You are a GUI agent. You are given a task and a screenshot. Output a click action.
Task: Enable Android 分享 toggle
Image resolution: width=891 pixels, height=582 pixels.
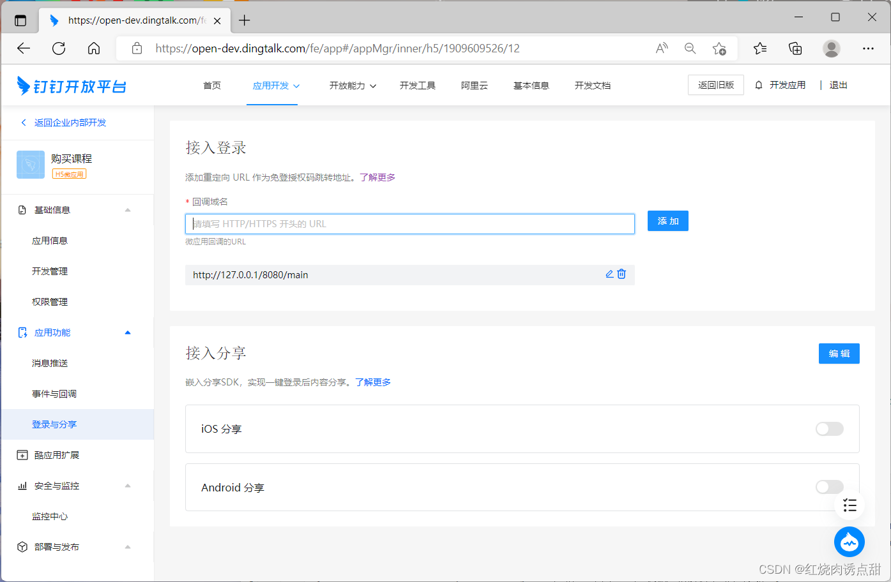point(829,486)
